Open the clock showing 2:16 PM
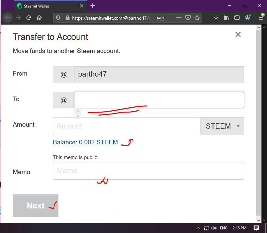This screenshot has height=233, width=267. pos(239,228)
